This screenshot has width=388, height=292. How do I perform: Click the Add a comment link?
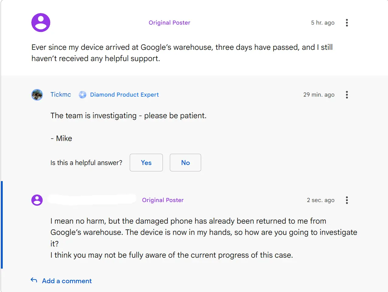coord(67,281)
